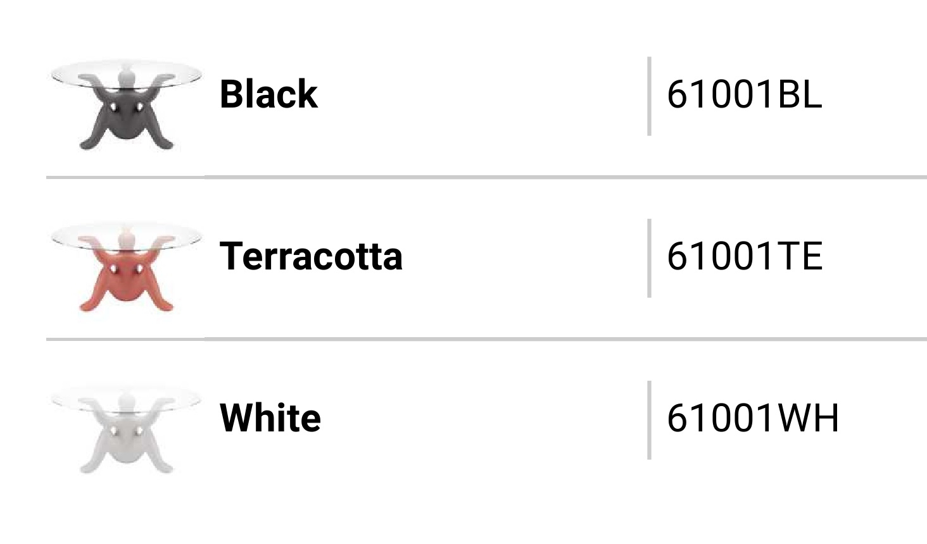Viewport: 927px width, 544px height.
Task: Select the Terracotta color label
Action: click(311, 256)
